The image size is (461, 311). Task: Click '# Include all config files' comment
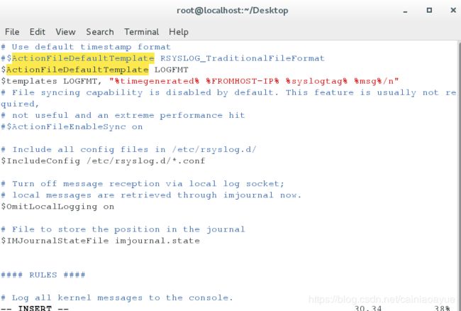tap(77, 150)
